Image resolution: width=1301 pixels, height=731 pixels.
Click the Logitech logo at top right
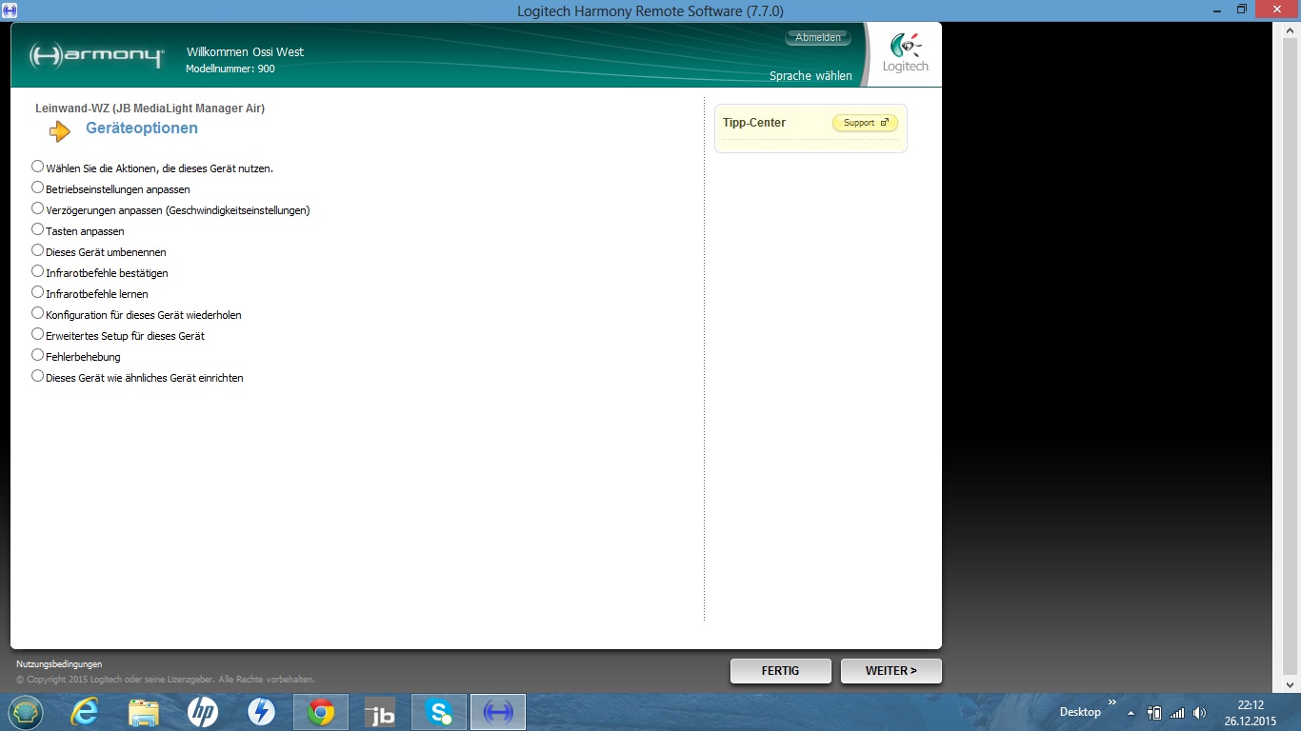(905, 53)
